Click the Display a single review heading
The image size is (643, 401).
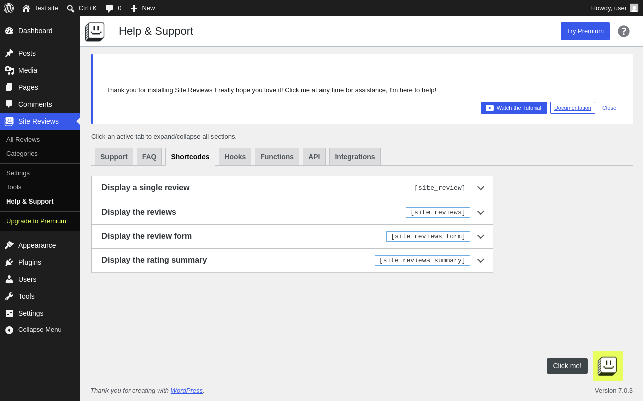146,188
